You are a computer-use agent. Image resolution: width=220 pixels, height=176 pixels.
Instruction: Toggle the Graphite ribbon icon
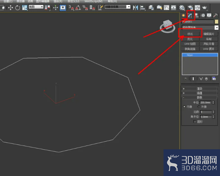click(159, 8)
